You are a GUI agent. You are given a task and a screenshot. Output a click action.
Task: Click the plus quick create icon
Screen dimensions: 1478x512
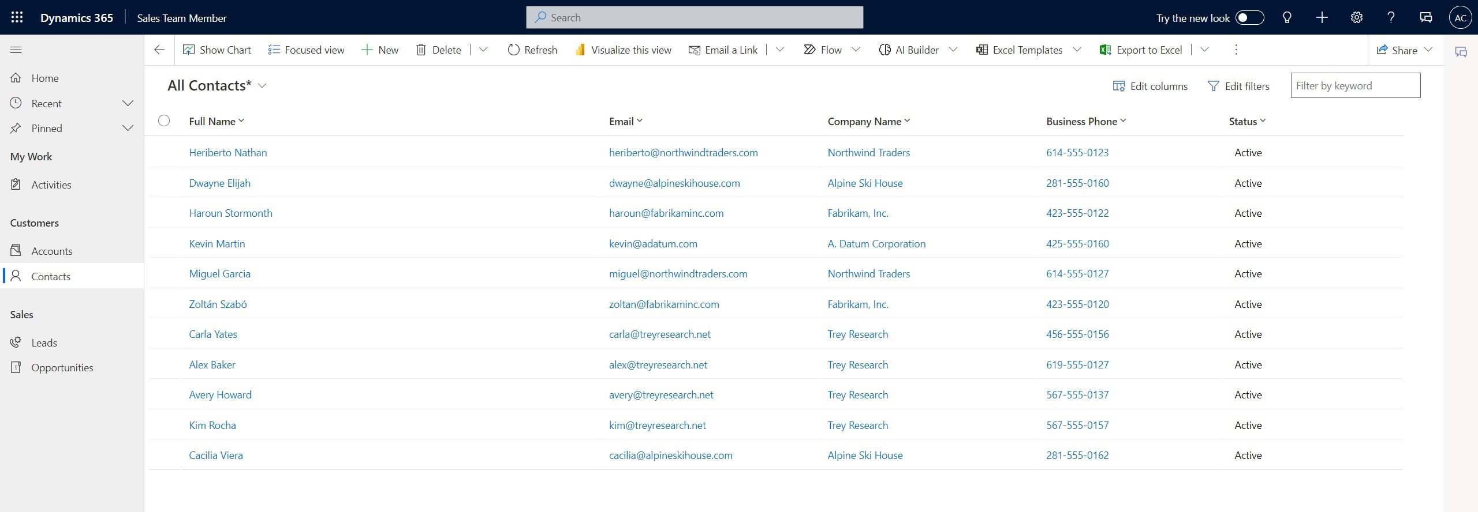tap(1322, 17)
